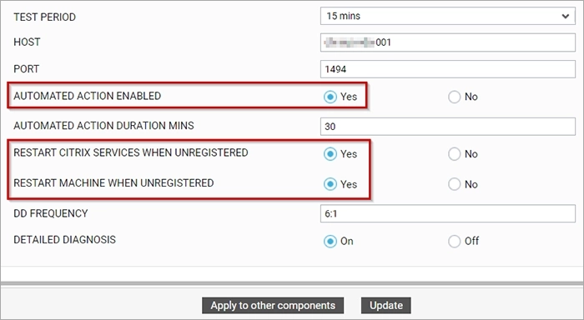
Task: Click the AUTOMATED ACTION DURATION MINS field
Action: pos(448,127)
